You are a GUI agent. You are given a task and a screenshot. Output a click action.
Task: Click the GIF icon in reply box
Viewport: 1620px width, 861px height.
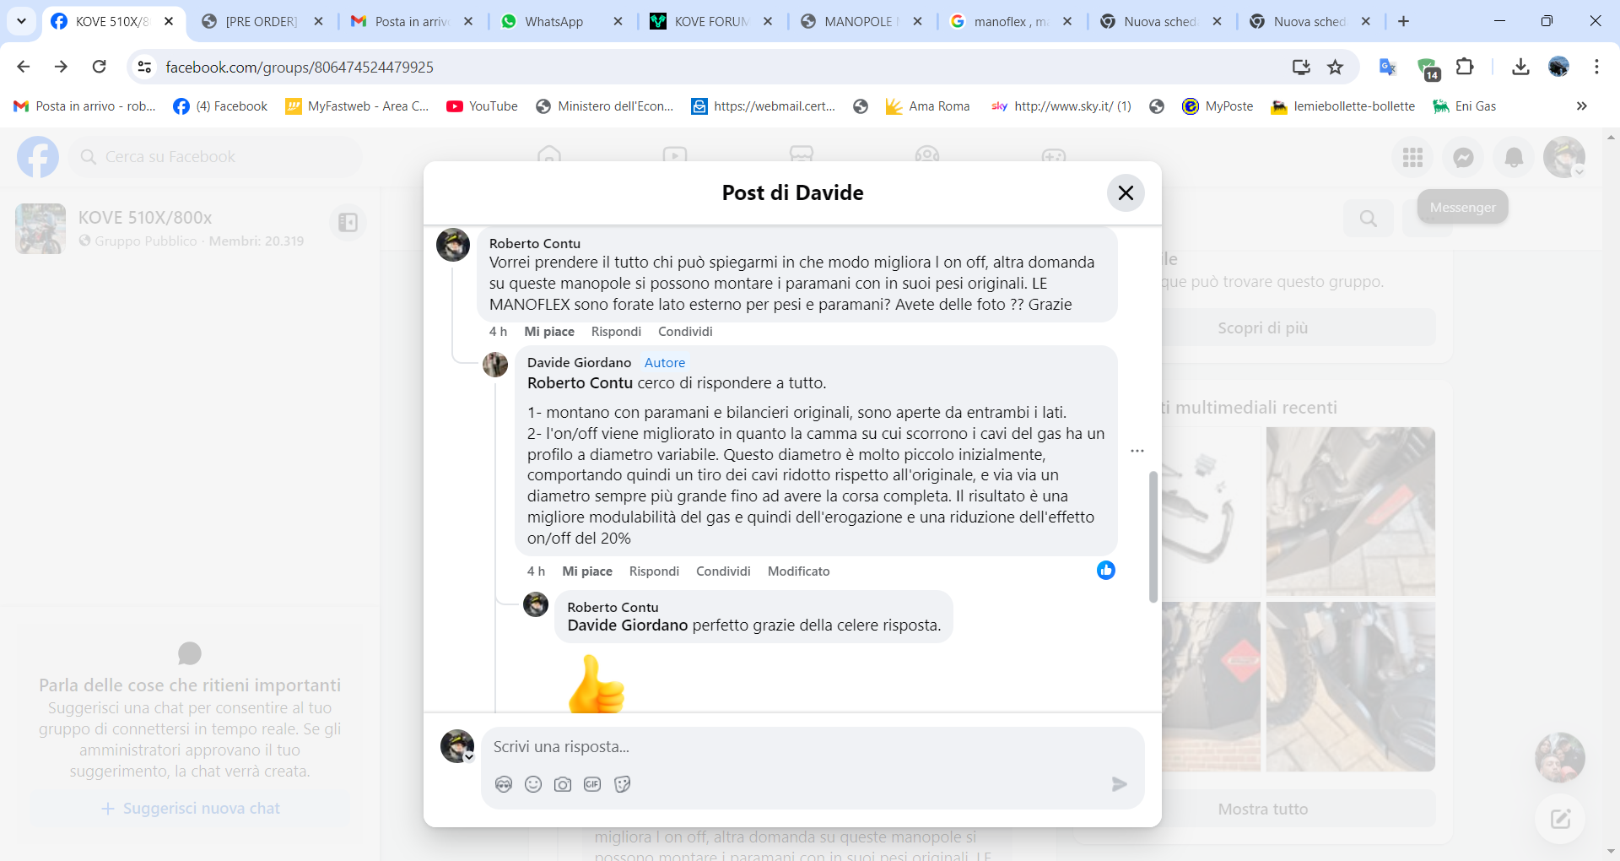pos(592,784)
